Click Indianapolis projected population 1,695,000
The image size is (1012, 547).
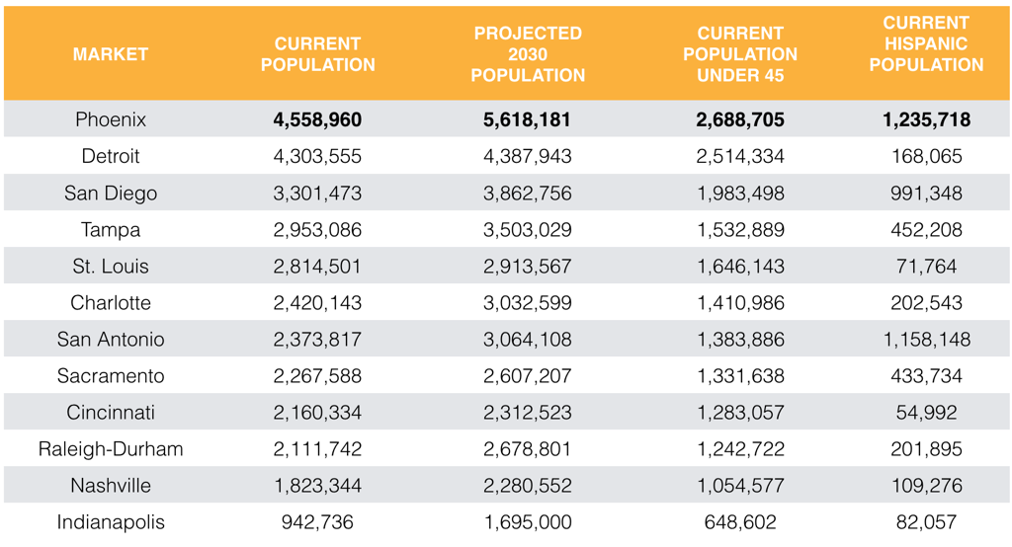528,522
